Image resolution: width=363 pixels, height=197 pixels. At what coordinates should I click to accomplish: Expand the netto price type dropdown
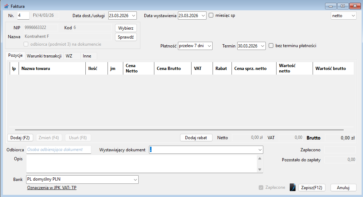coord(353,16)
